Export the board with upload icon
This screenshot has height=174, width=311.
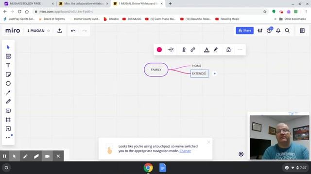60,31
